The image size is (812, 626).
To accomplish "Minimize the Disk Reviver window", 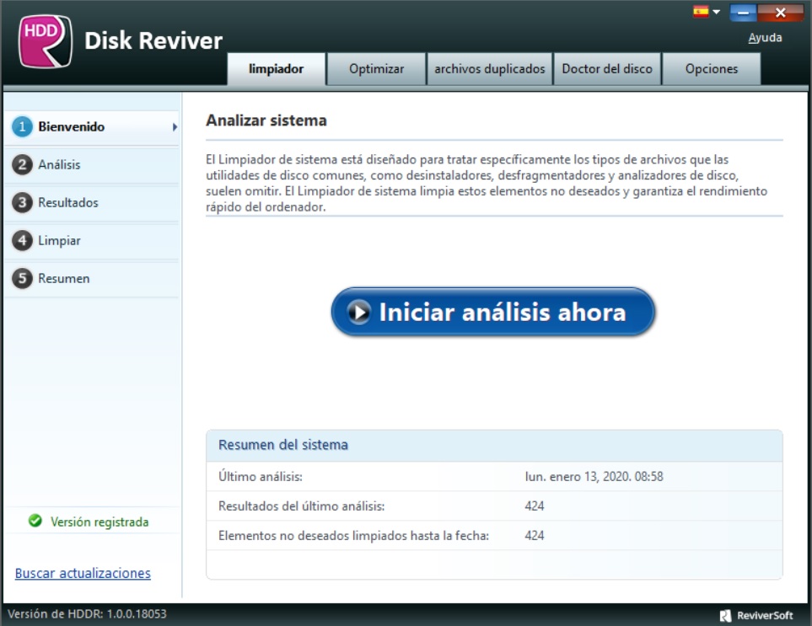I will pos(743,13).
